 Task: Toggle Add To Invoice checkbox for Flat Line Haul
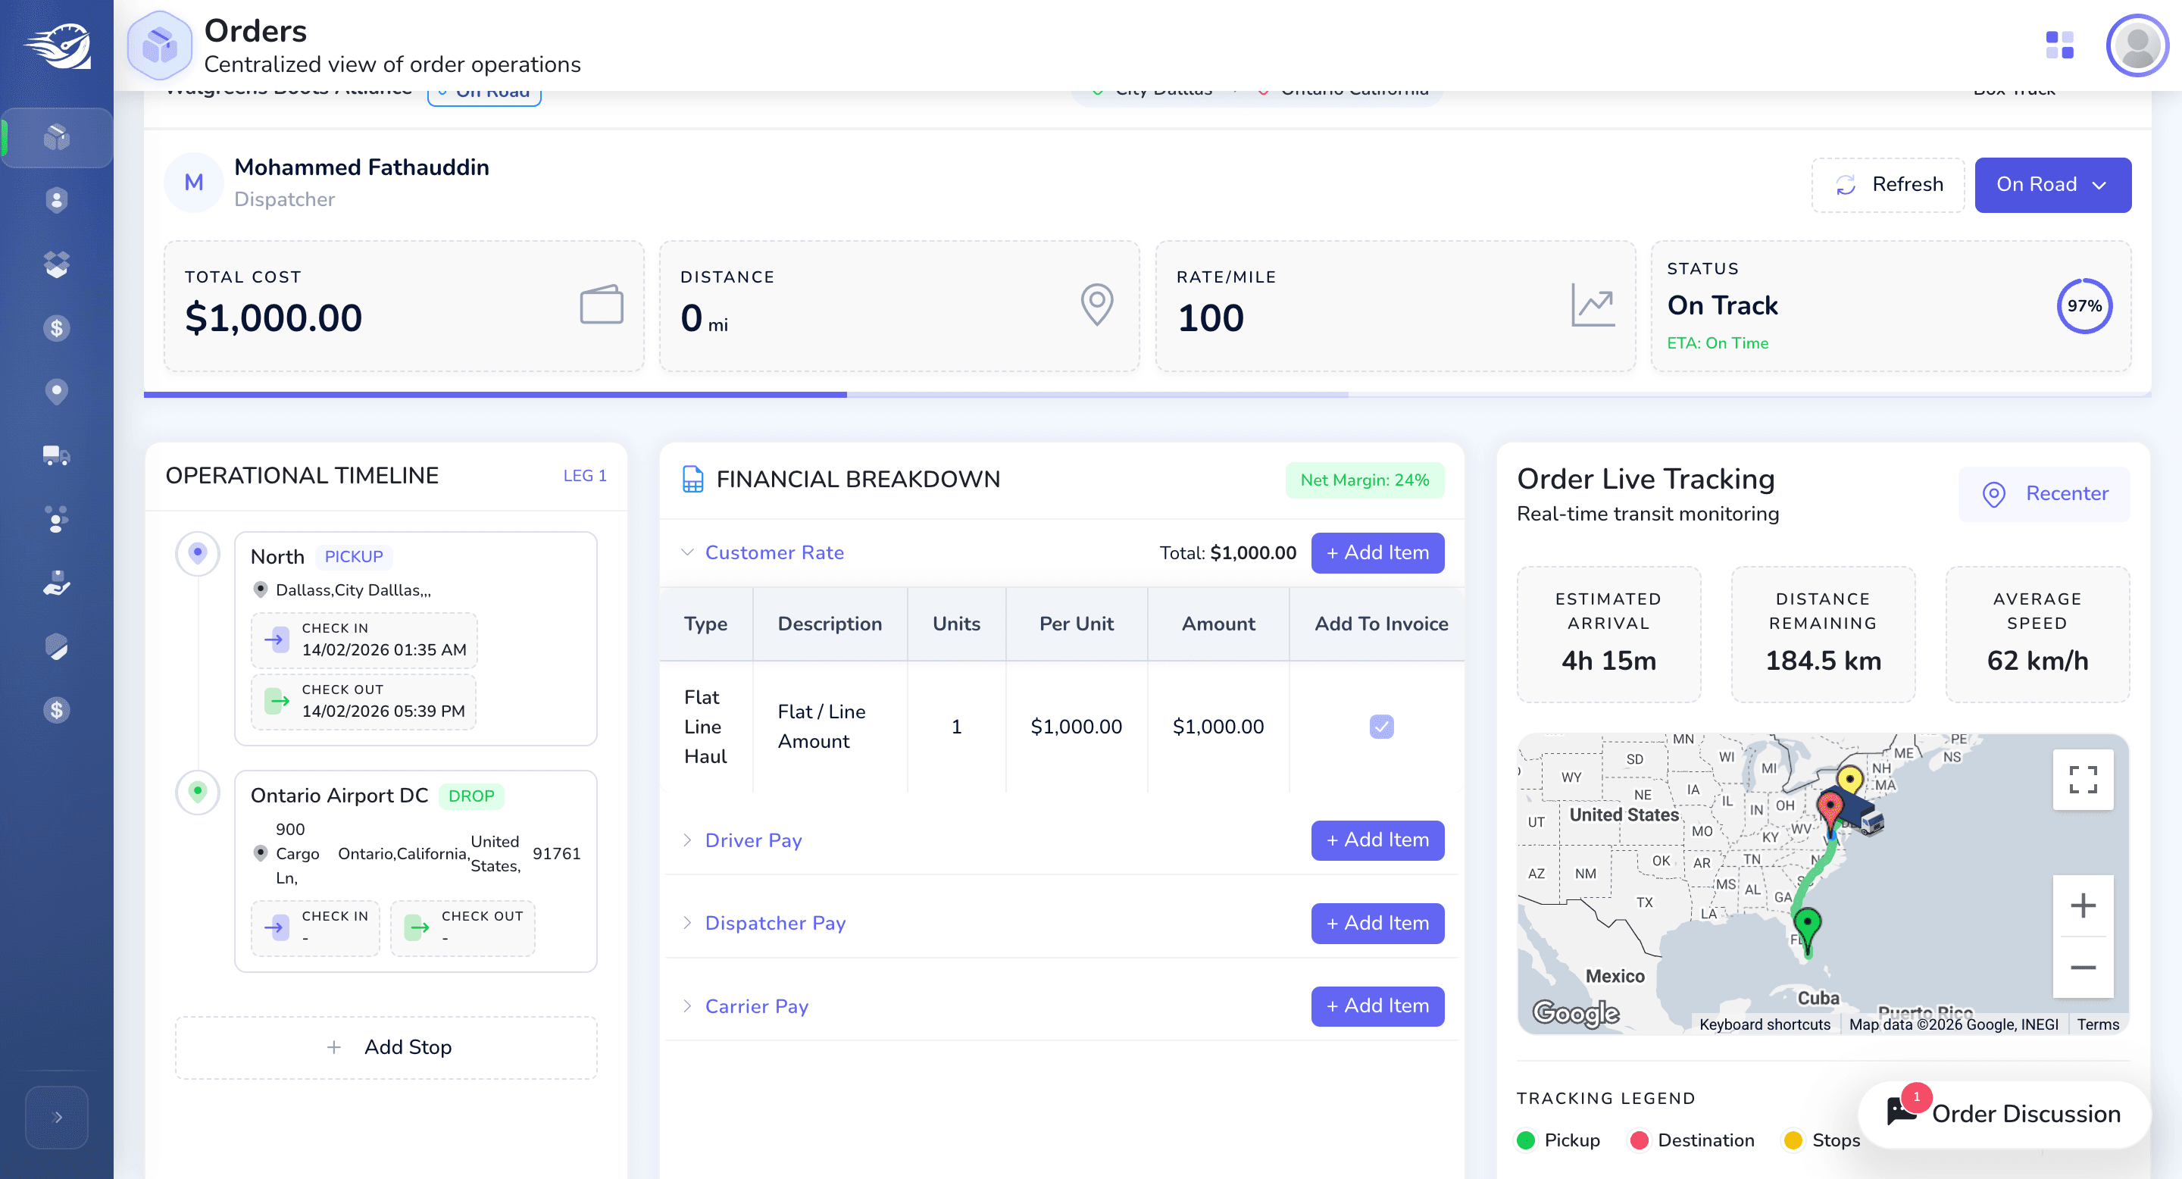1380,727
